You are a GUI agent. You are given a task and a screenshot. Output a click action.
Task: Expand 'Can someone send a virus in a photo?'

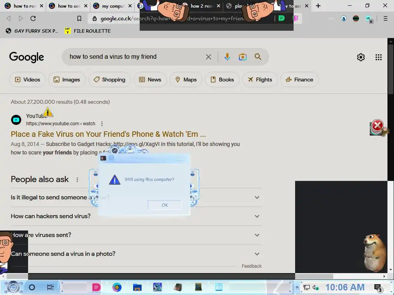[136, 254]
